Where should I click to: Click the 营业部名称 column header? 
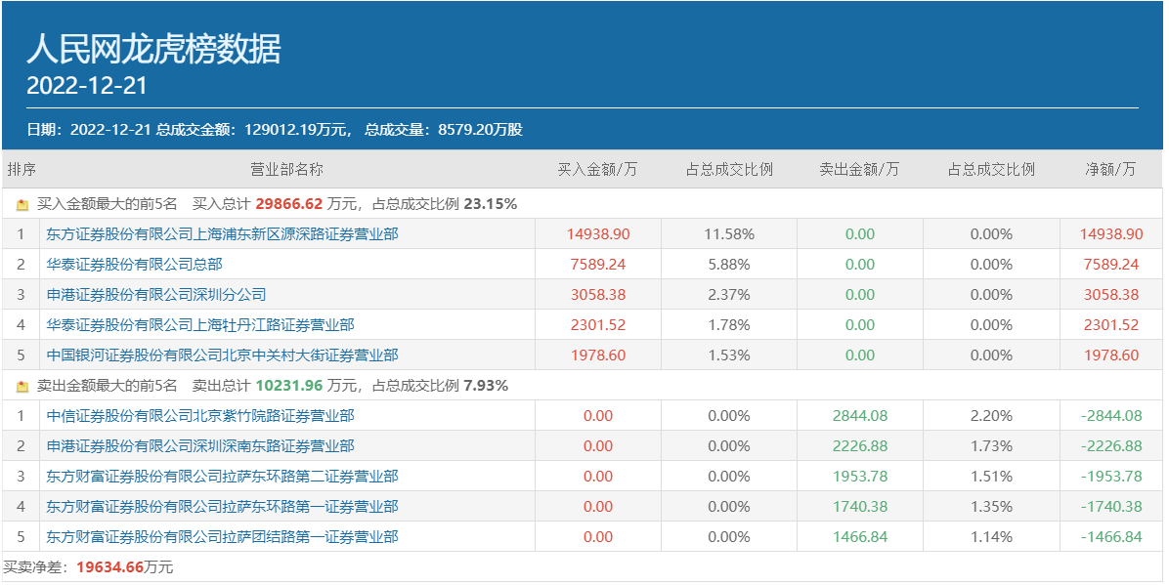286,169
